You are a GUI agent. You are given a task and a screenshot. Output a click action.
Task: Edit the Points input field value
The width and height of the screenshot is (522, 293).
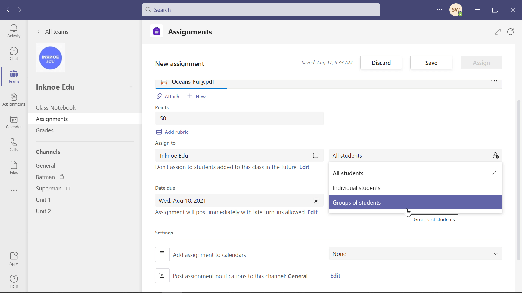point(239,118)
